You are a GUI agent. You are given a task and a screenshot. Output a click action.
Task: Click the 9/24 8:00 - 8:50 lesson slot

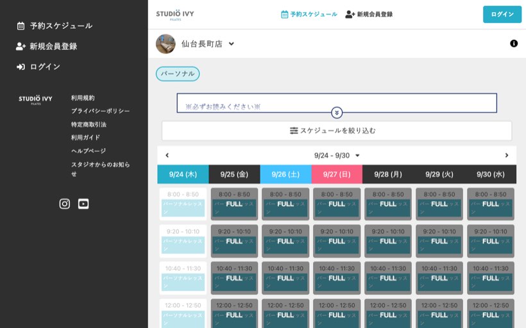183,204
